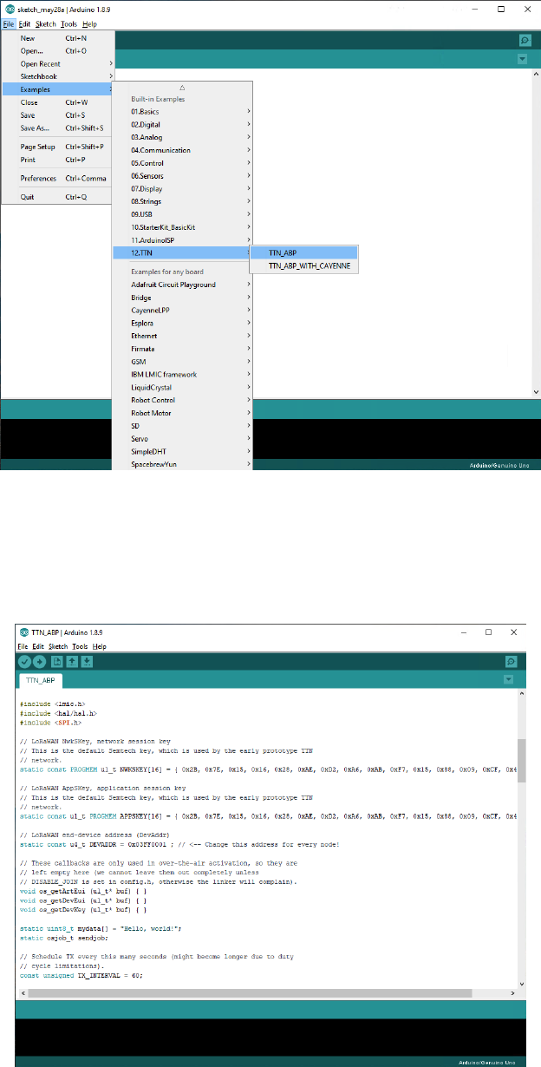Open Adafruit Circuit Playground examples
This screenshot has height=1067, width=541.
[181, 285]
